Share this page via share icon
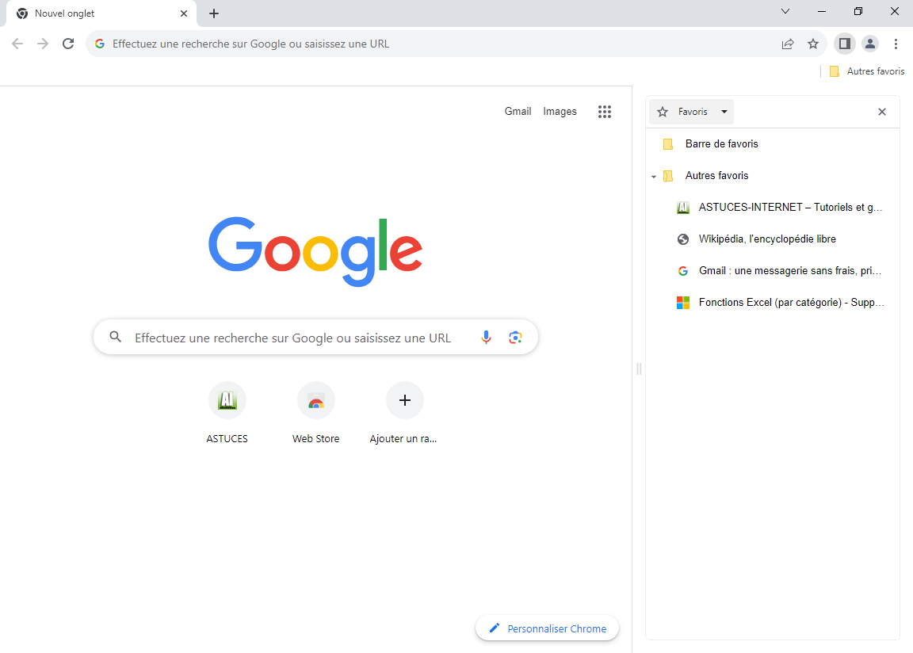The width and height of the screenshot is (913, 653). (788, 44)
